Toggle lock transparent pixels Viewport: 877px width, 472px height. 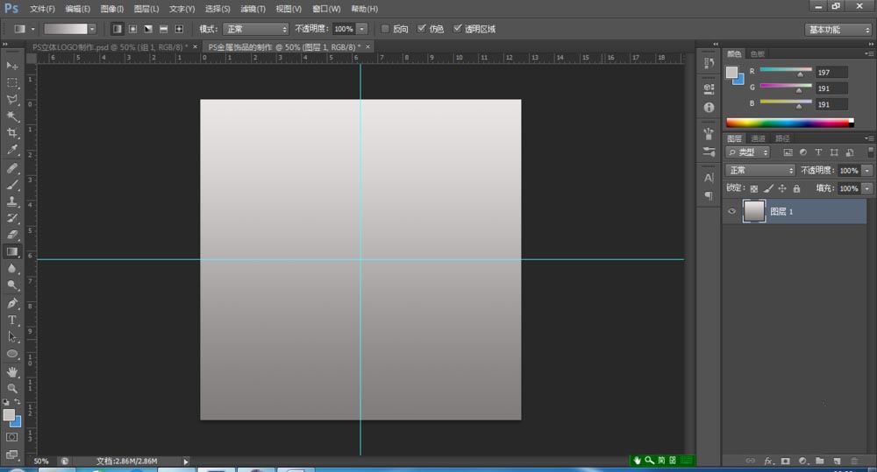[x=754, y=189]
